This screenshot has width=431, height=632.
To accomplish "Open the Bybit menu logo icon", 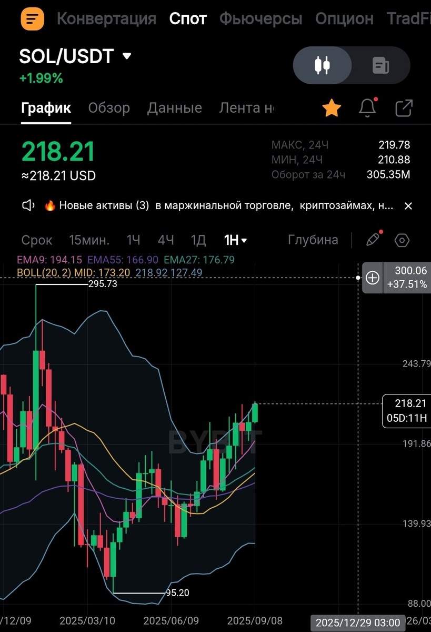I will click(x=32, y=18).
